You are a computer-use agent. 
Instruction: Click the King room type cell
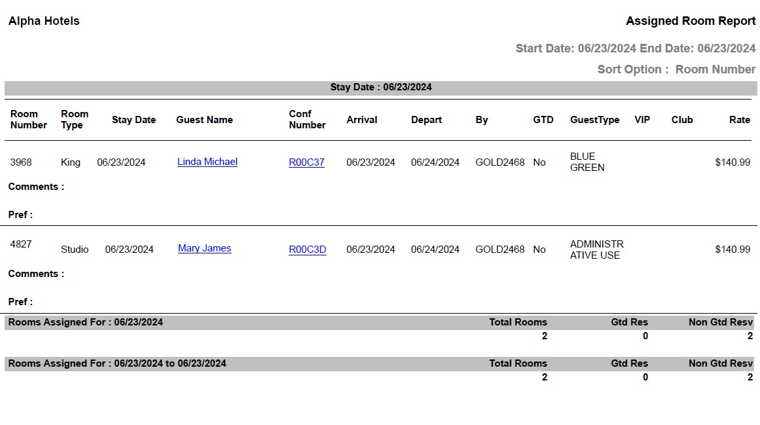point(71,162)
